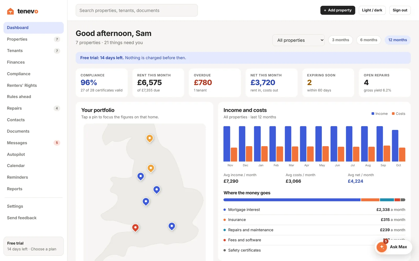The width and height of the screenshot is (419, 261).
Task: Go to Repairs section
Action: [x=34, y=108]
